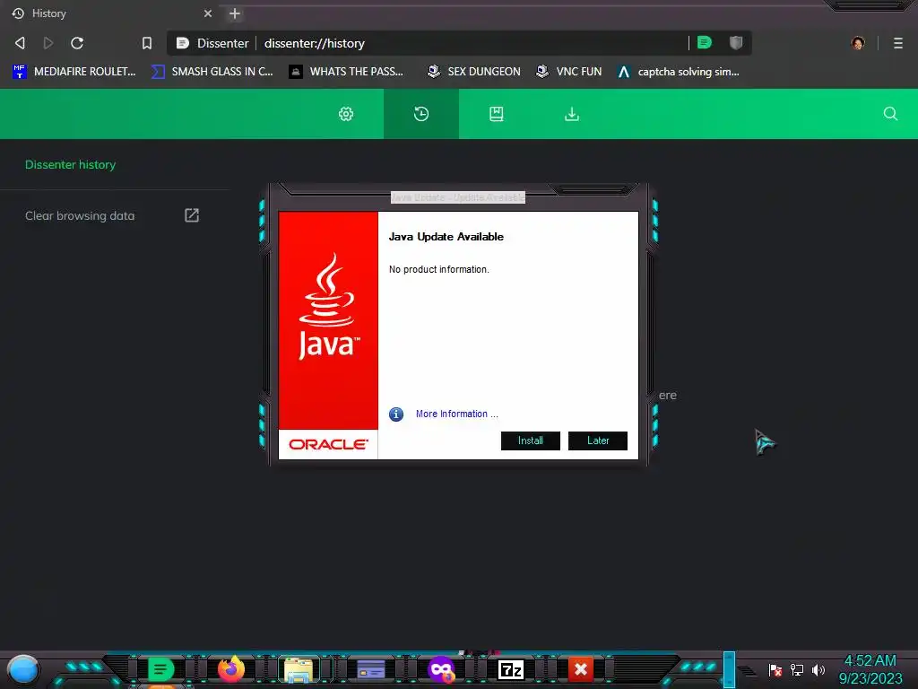Open the Downloads section in the green bar
918x689 pixels.
572,114
